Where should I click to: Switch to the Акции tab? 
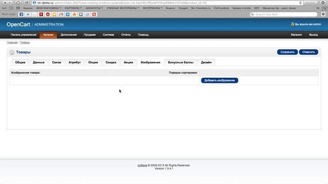(129, 62)
